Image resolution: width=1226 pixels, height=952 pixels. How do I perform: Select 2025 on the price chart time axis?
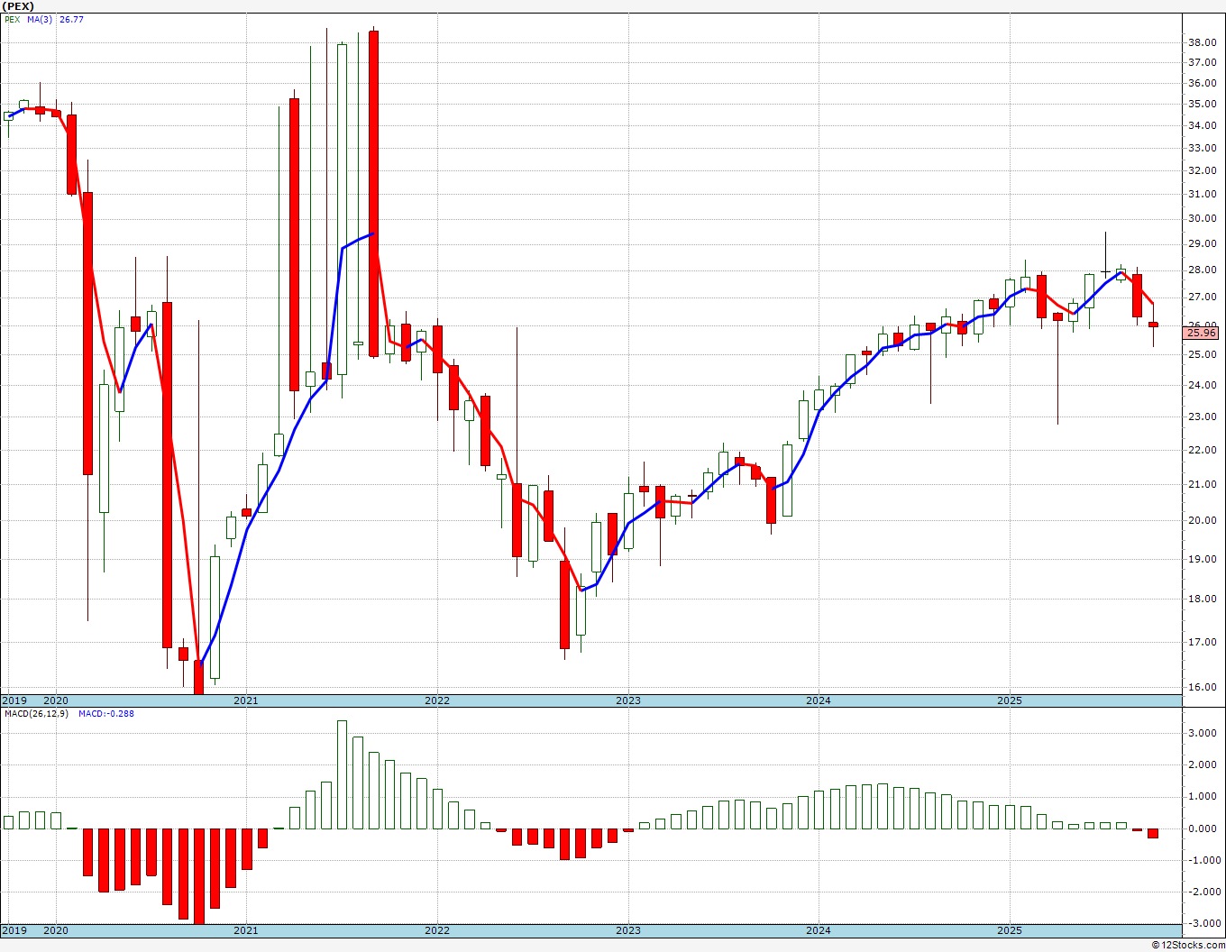click(x=1010, y=700)
